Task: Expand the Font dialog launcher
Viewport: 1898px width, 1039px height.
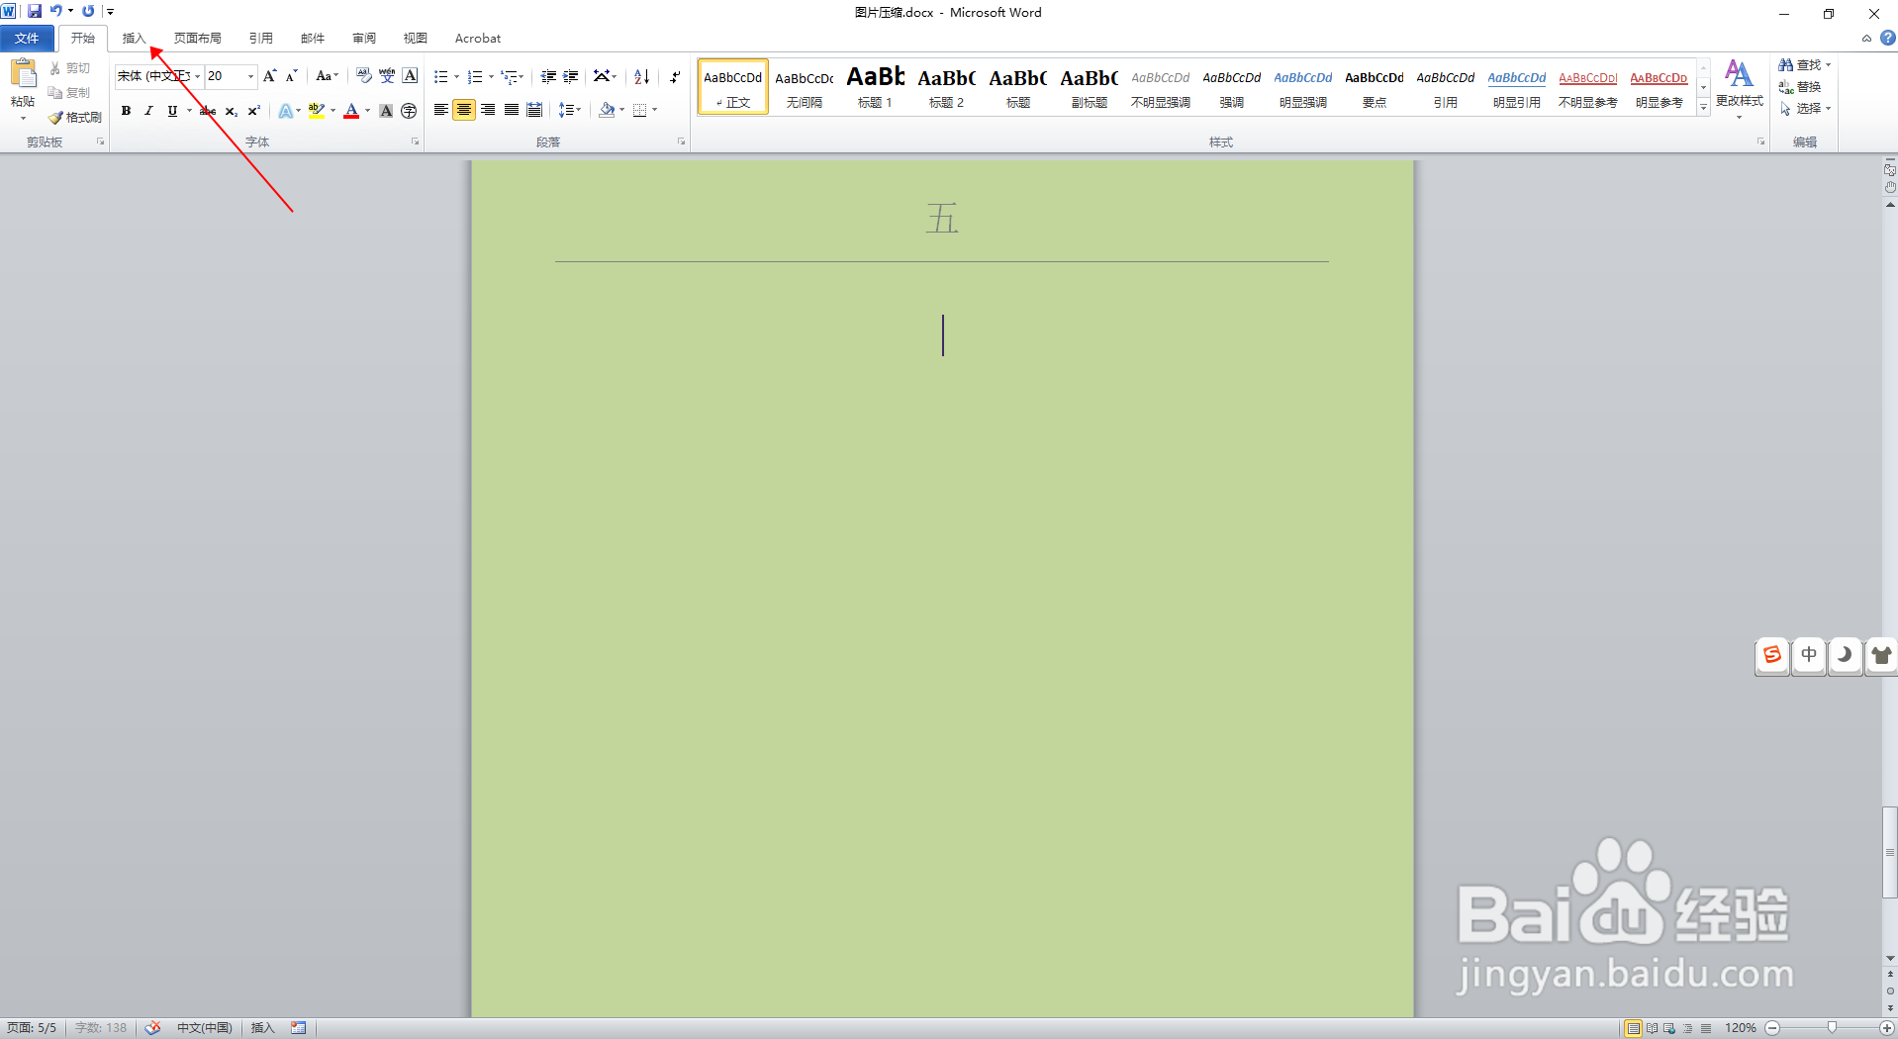Action: pos(415,142)
